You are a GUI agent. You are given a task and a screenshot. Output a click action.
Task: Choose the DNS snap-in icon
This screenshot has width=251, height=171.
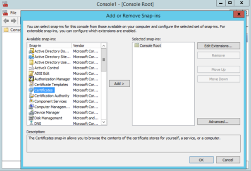[x=31, y=123]
